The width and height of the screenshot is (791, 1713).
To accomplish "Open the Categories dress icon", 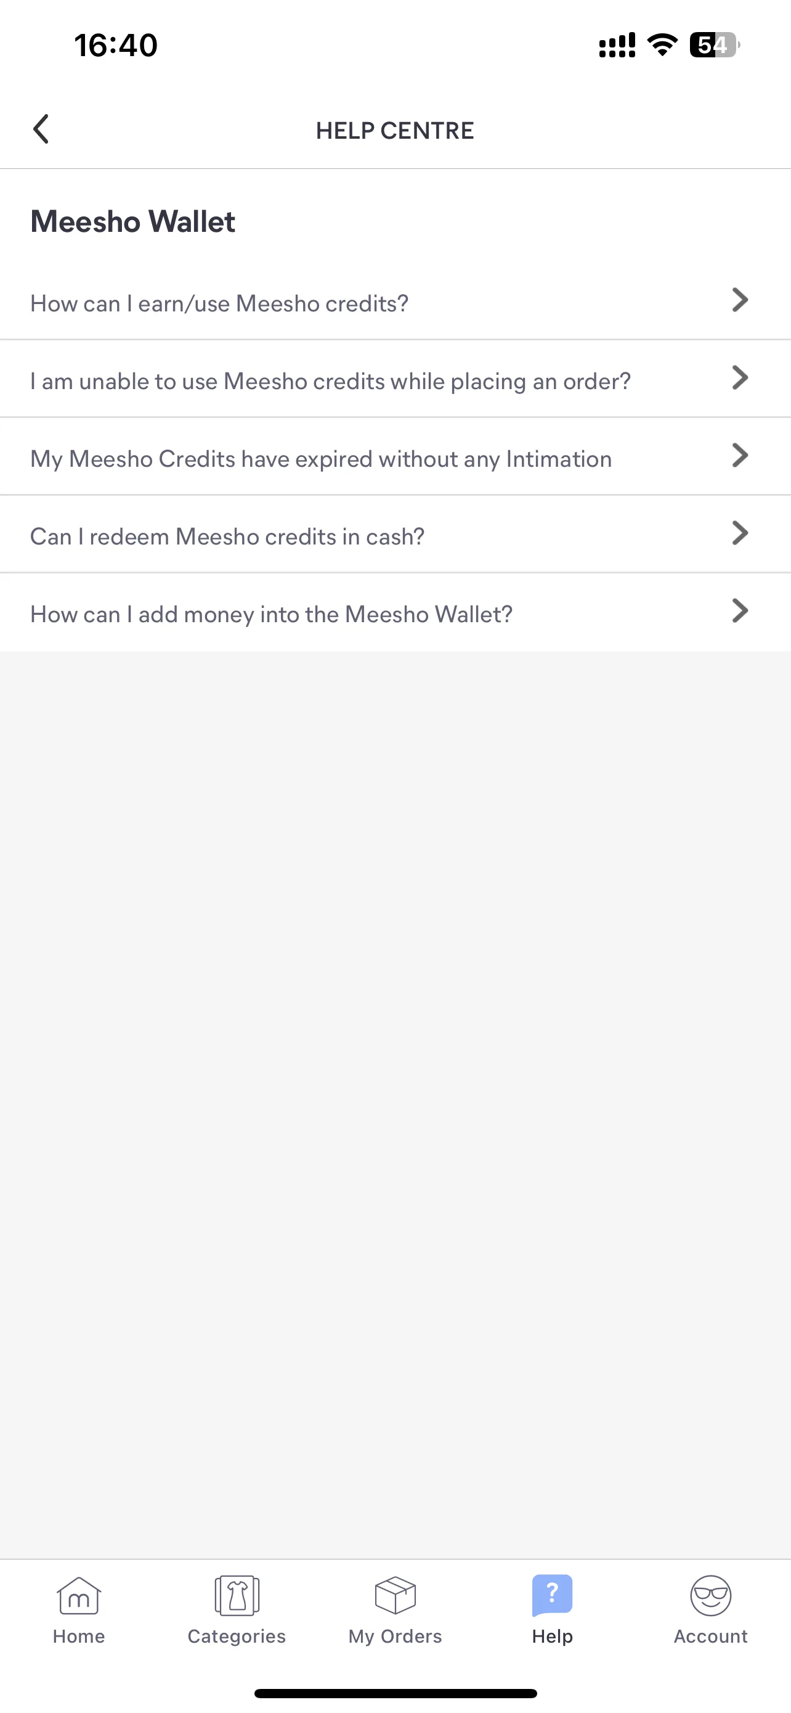I will [x=237, y=1595].
